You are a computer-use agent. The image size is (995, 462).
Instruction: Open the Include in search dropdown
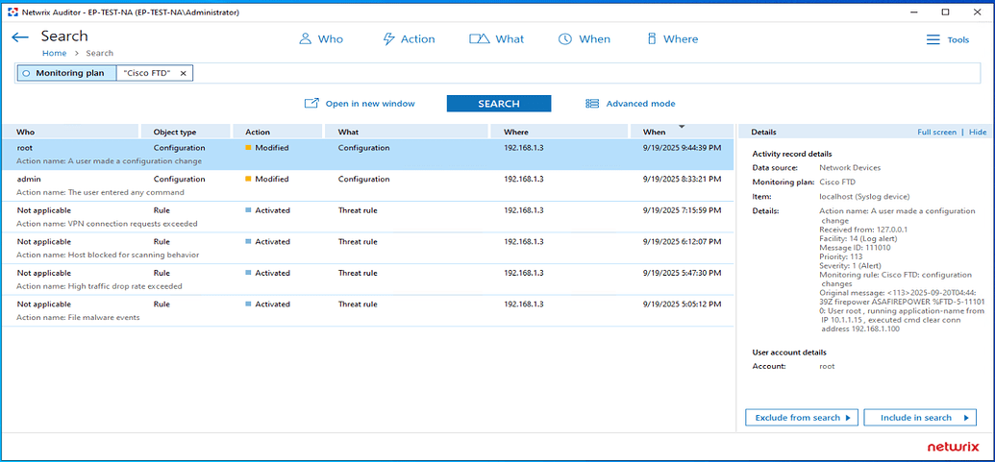(x=919, y=418)
